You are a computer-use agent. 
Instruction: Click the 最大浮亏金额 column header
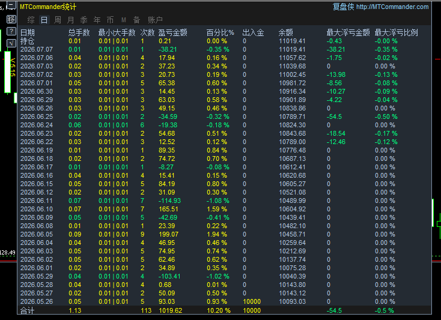[x=348, y=32]
